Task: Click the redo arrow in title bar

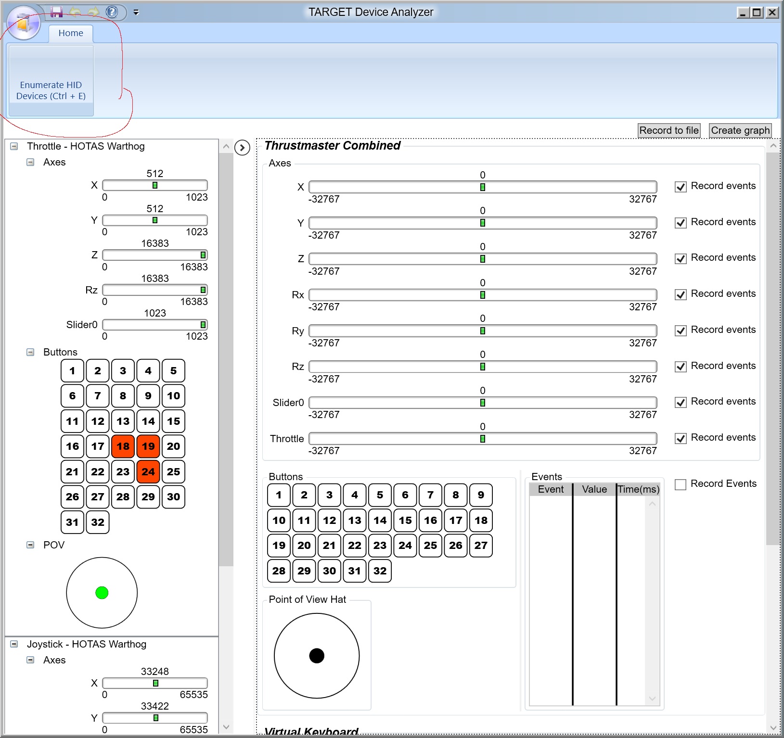Action: coord(93,12)
